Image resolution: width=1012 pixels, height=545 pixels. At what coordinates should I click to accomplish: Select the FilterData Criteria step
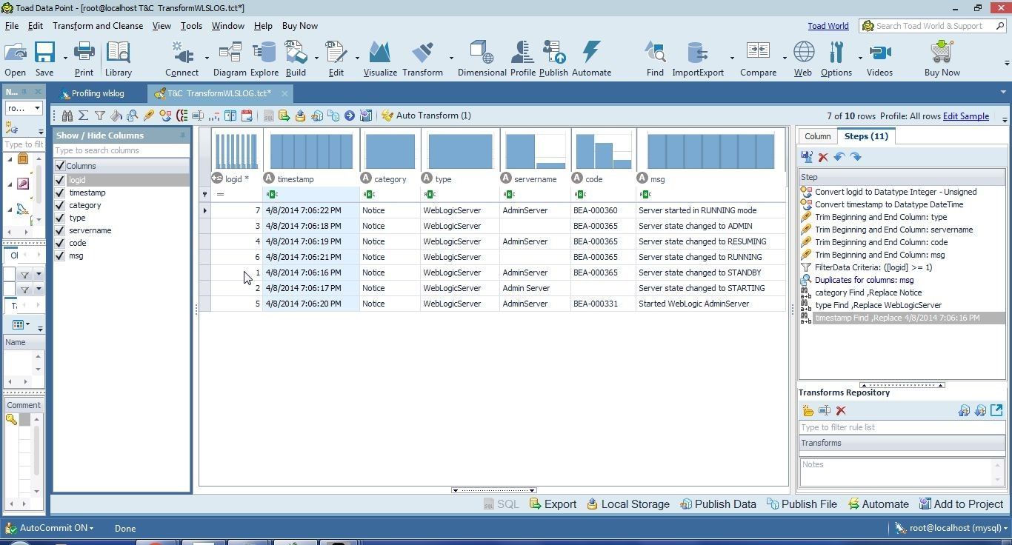[902, 267]
